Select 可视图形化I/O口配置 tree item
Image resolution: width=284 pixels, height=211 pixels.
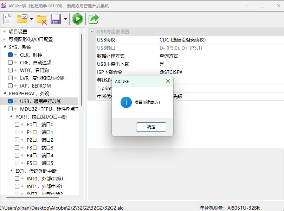31,39
